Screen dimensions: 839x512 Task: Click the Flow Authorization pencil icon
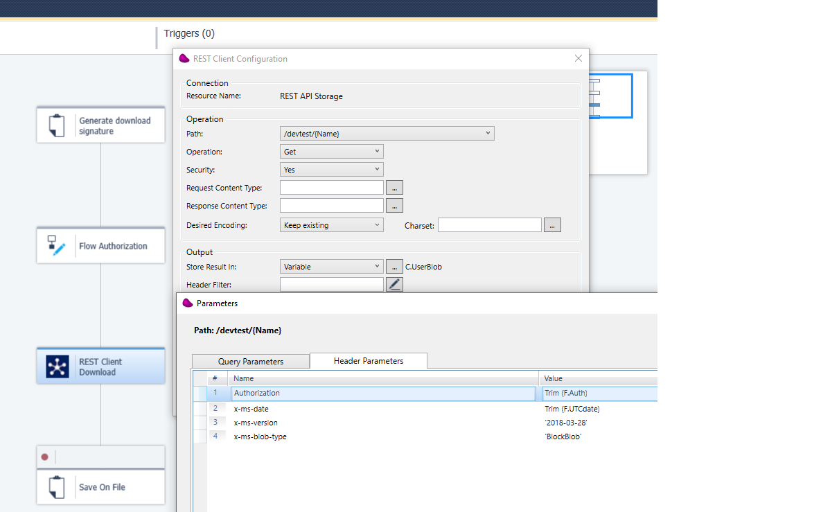57,245
